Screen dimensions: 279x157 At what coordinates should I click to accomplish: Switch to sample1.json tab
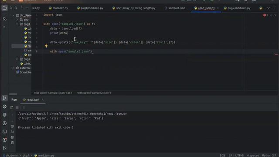(175, 8)
